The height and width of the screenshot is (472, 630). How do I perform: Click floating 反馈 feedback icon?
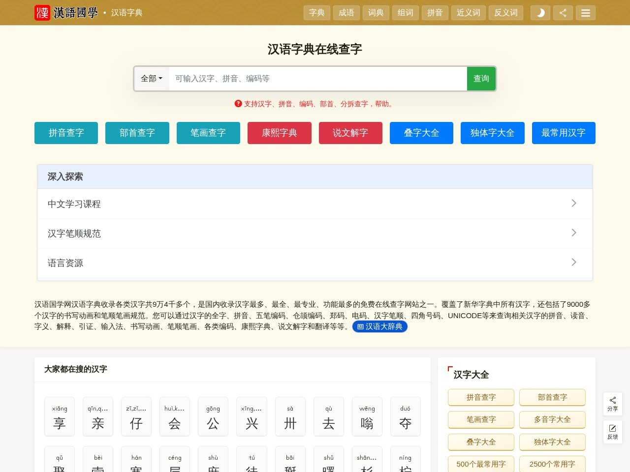pyautogui.click(x=613, y=432)
